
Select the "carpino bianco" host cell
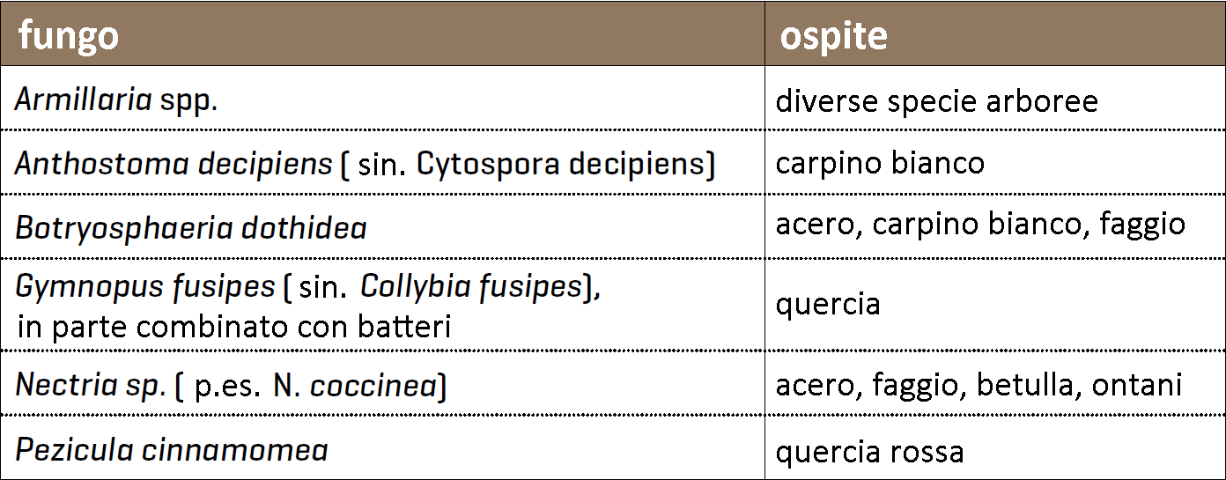point(880,163)
